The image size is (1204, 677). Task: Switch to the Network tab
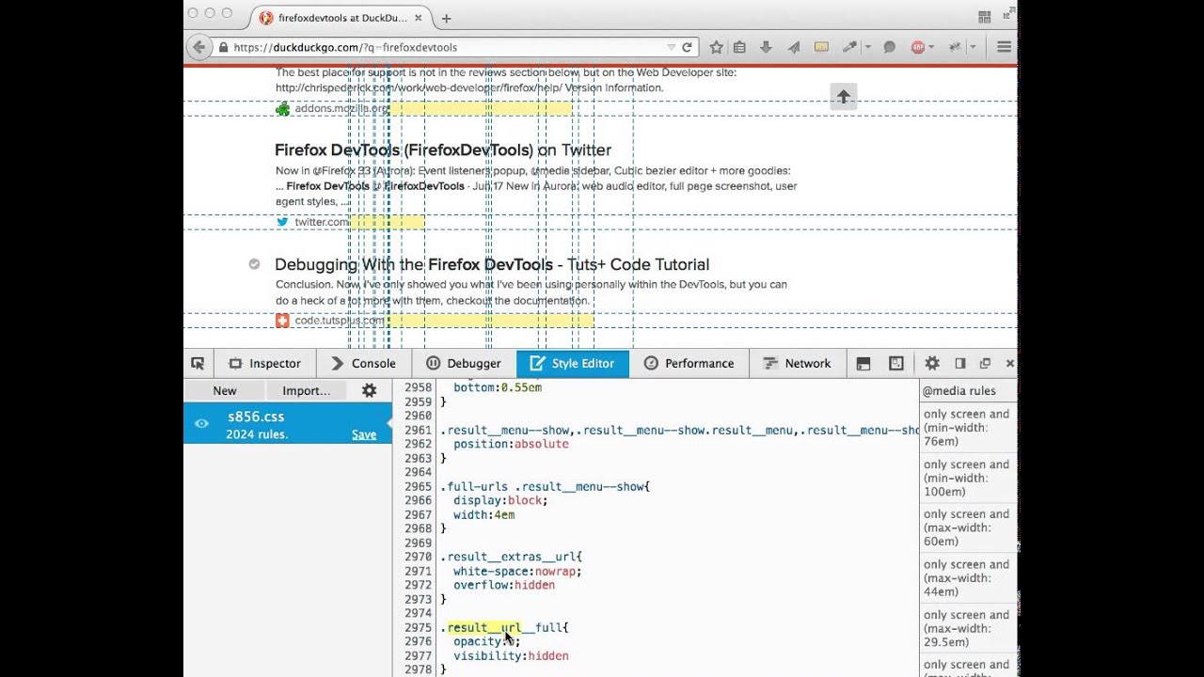[x=797, y=363]
